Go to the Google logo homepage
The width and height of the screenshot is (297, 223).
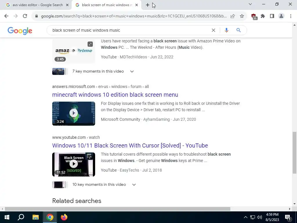20,31
